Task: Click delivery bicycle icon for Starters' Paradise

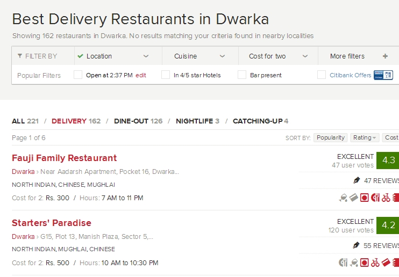Action: (375, 263)
